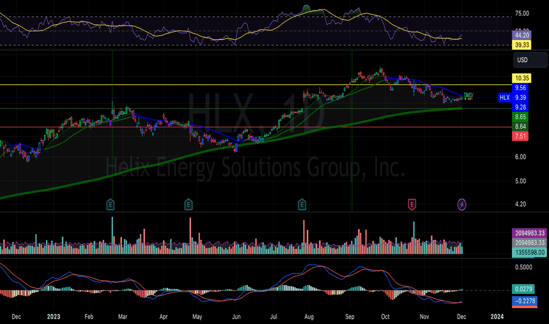Click the Sep label on time axis
The image size is (549, 324).
(x=350, y=316)
